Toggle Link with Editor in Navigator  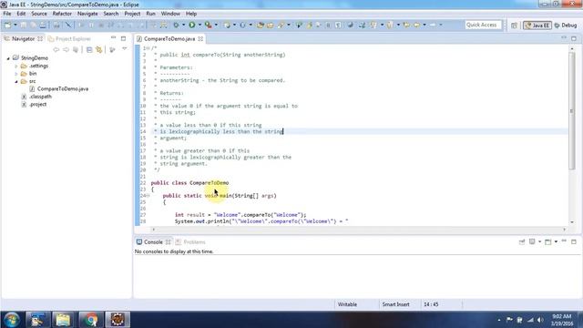99,49
